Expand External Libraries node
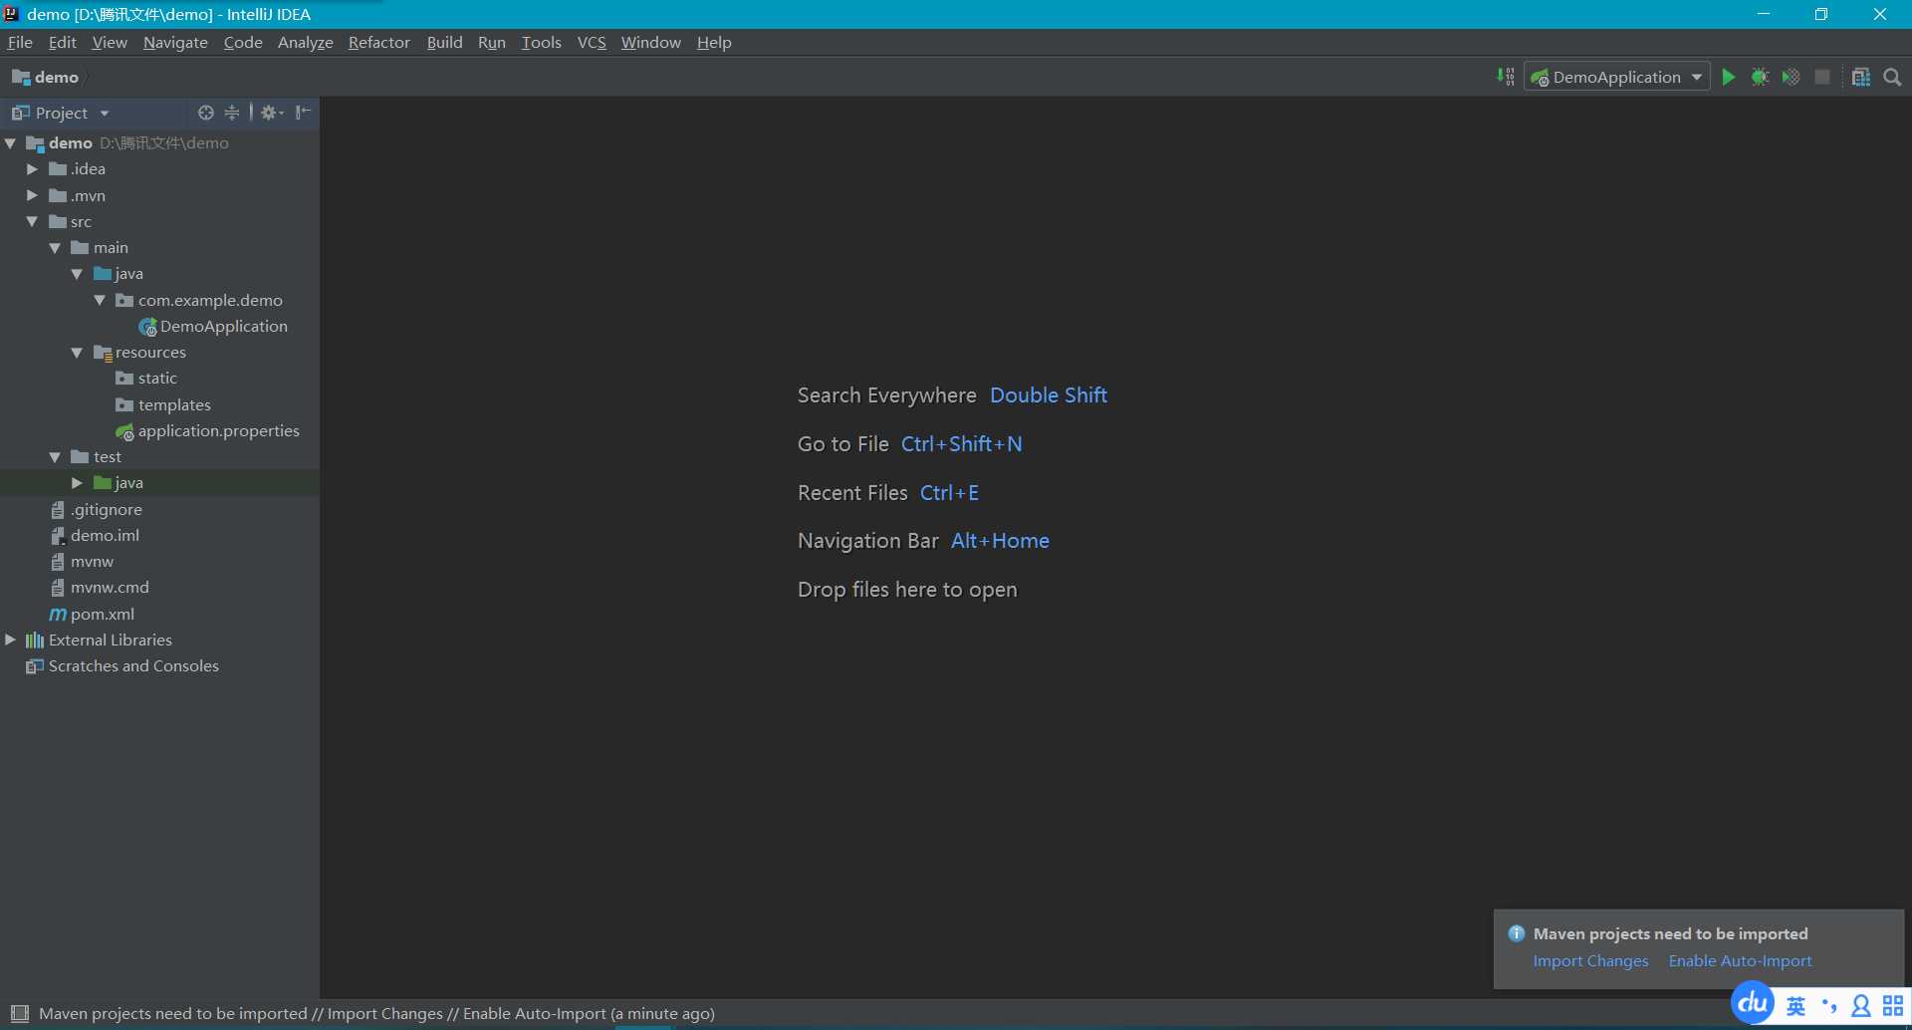 pos(11,640)
